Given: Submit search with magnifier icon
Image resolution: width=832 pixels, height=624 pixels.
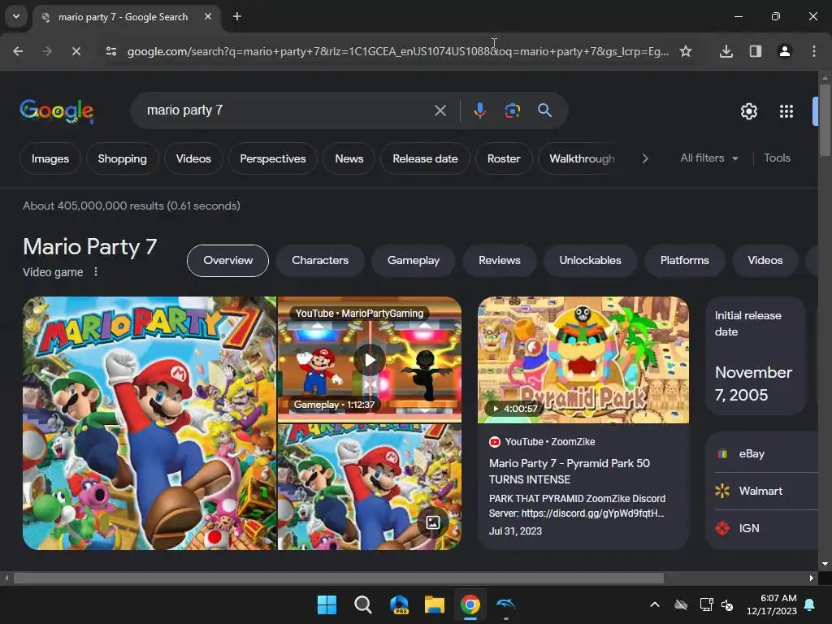Looking at the screenshot, I should [x=544, y=110].
